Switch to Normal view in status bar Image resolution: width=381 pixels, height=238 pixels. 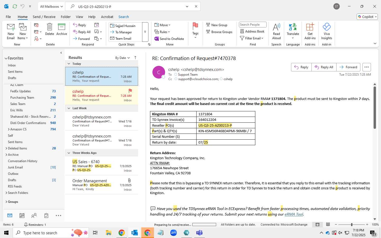pyautogui.click(x=317, y=225)
